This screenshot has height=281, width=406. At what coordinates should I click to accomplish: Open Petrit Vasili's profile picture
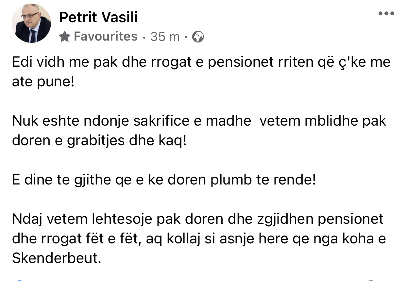point(31,23)
